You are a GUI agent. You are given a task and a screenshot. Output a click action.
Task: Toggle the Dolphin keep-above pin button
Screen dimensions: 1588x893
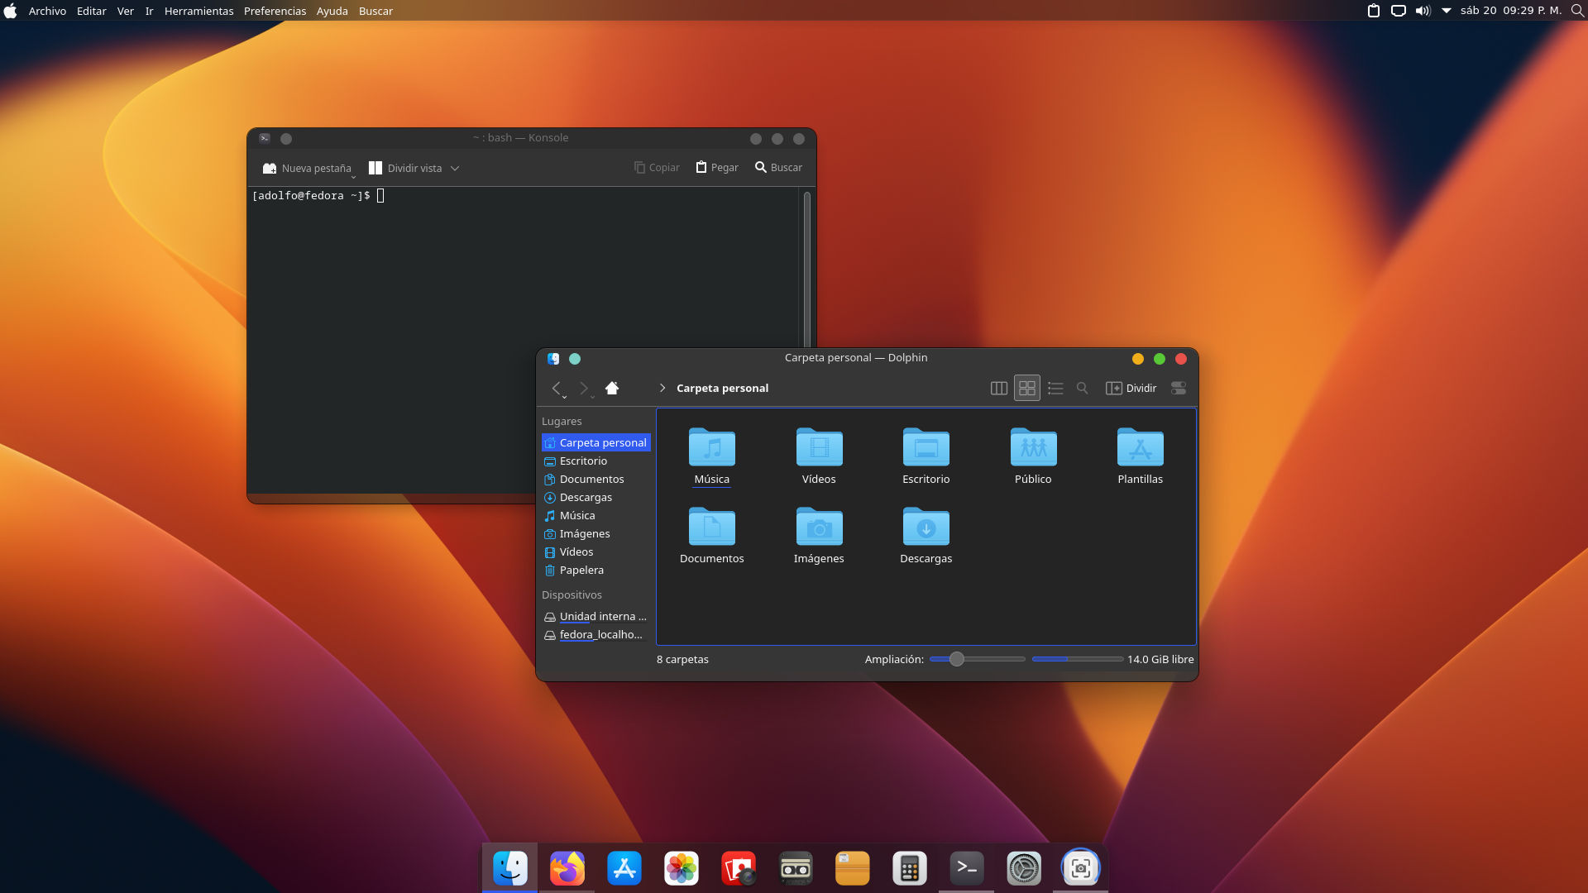click(575, 359)
